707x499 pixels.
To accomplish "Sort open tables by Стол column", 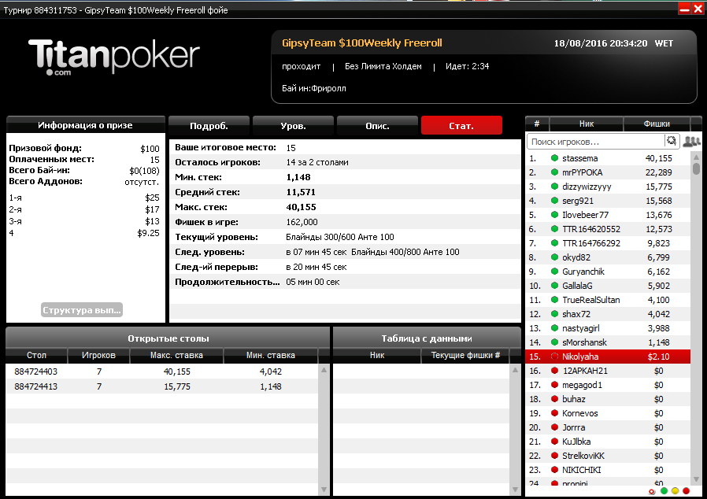I will [36, 355].
